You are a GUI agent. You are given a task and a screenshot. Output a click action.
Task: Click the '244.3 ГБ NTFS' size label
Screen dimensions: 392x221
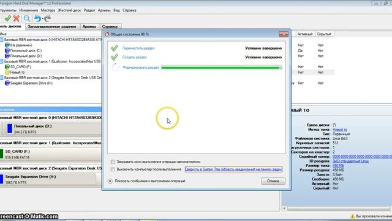25,132
